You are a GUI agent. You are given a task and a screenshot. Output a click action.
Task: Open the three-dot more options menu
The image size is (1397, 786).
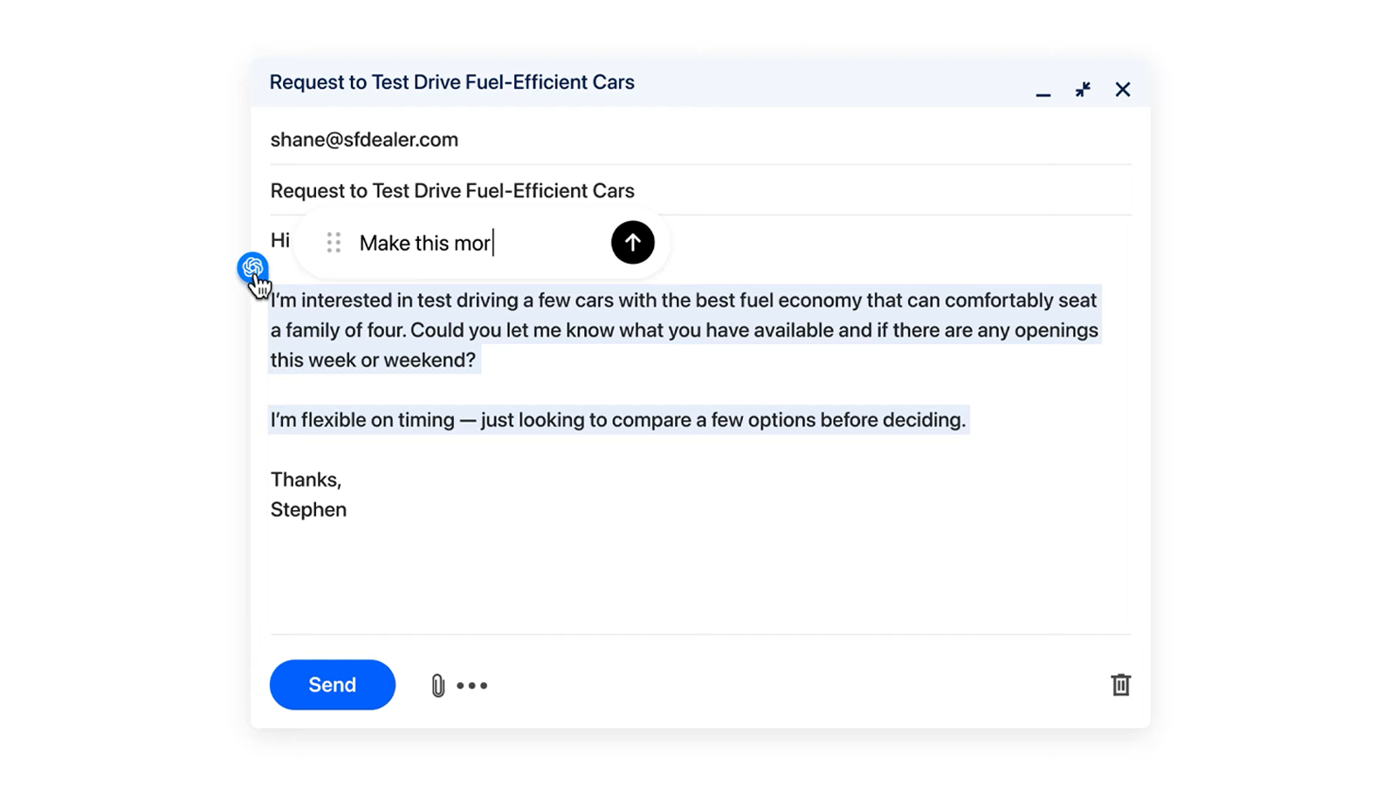click(x=472, y=686)
